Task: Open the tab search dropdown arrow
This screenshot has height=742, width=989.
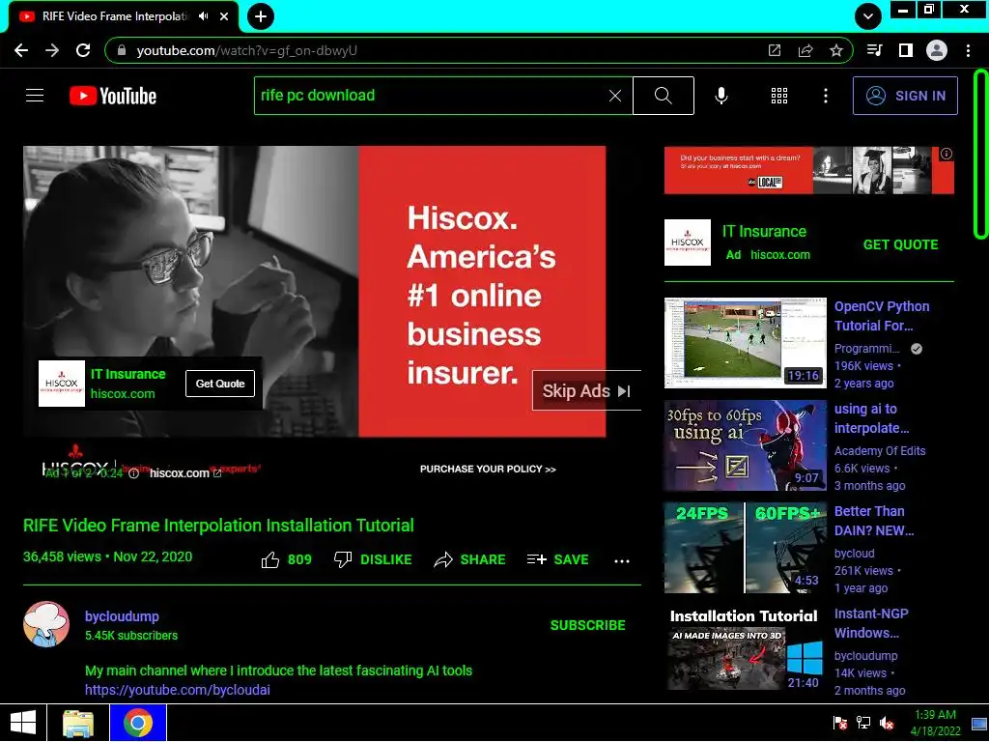Action: click(868, 16)
